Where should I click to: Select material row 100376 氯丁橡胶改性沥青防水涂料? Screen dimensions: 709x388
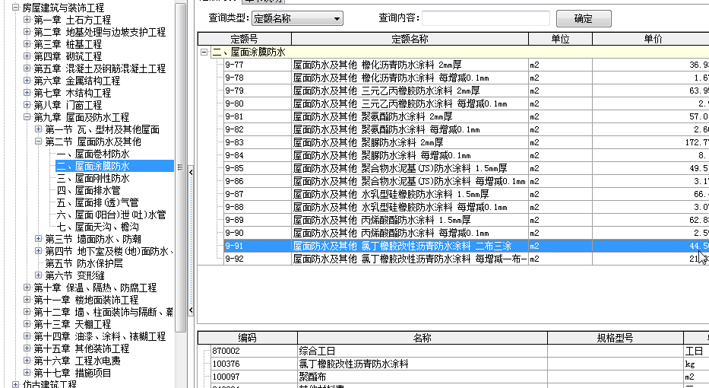(x=460, y=364)
